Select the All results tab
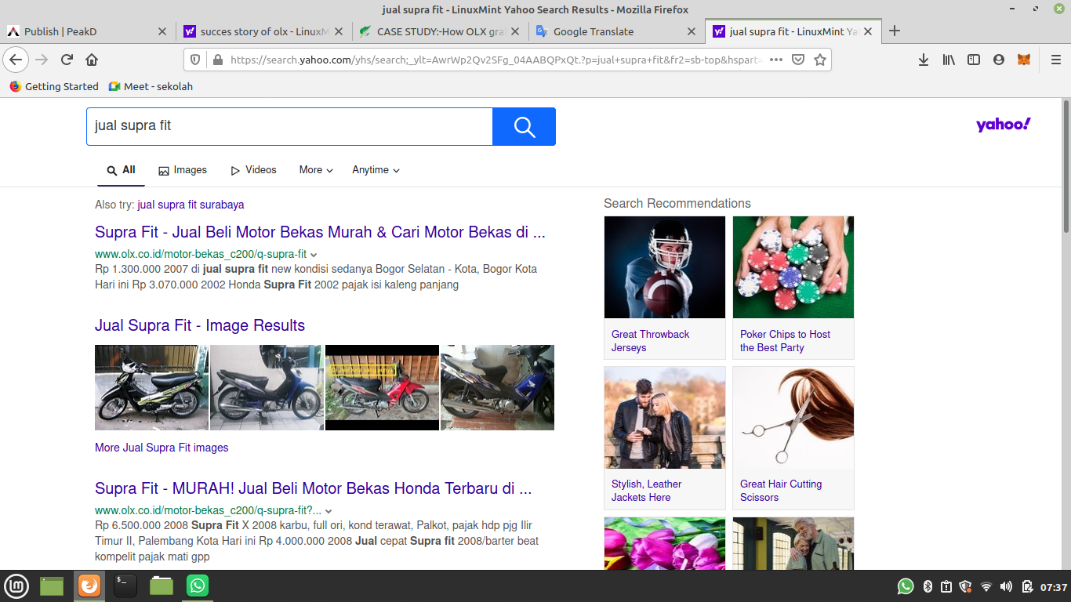This screenshot has height=602, width=1071. (x=121, y=170)
